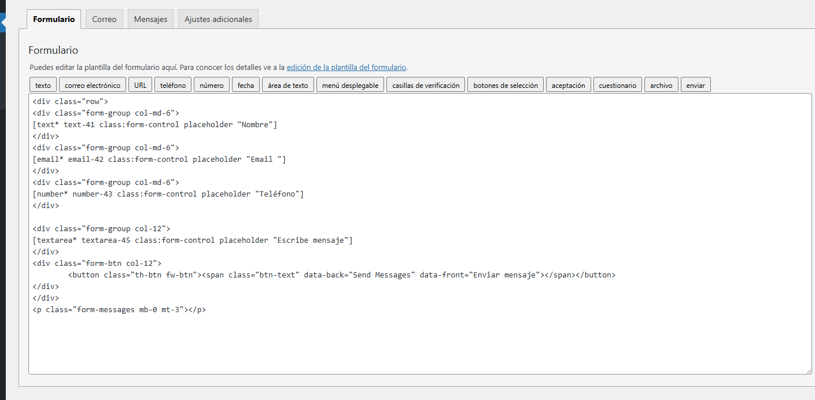The image size is (815, 400).
Task: Switch to the Correo tab
Action: [104, 19]
